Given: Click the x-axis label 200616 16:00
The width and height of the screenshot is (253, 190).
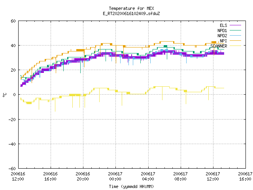Looking at the screenshot, I should 50,177.
